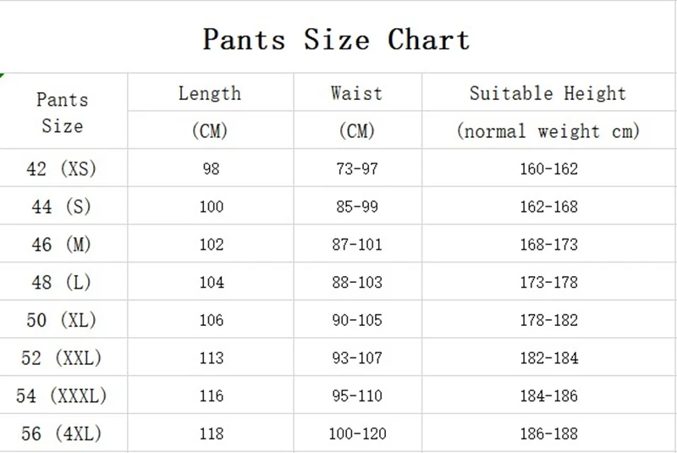
Task: Select the 50 (XL) size cell
Action: [x=63, y=320]
